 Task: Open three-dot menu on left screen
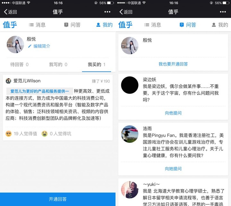(x=107, y=12)
